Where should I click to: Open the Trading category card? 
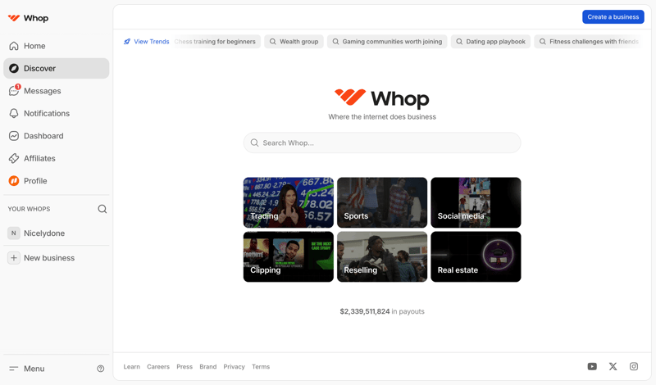coord(289,203)
